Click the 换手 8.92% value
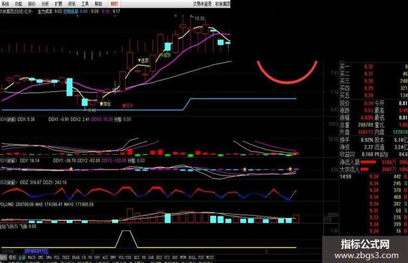408x263 pixels. [x=367, y=140]
